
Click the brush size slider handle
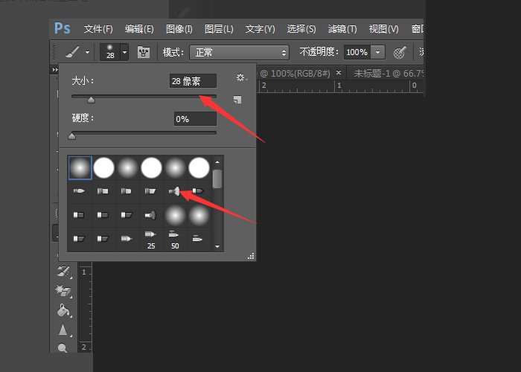click(x=92, y=99)
